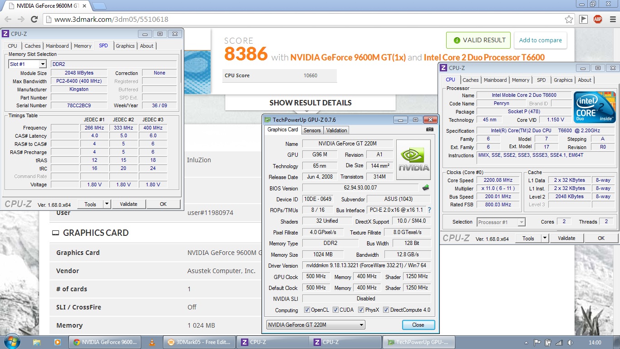Click the VALID RESULT button

coord(478,40)
